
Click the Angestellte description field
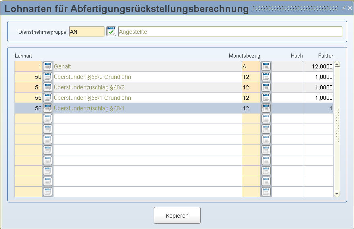(230, 32)
